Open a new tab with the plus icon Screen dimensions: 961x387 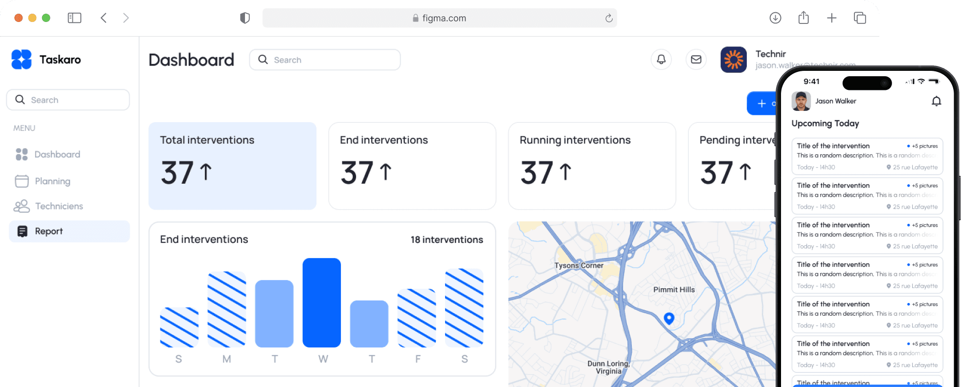coord(832,18)
